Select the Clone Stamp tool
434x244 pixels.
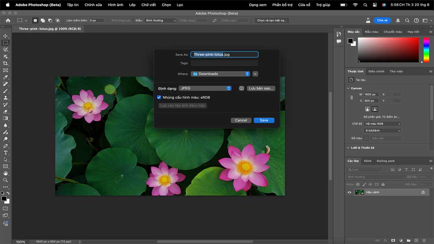click(6, 98)
